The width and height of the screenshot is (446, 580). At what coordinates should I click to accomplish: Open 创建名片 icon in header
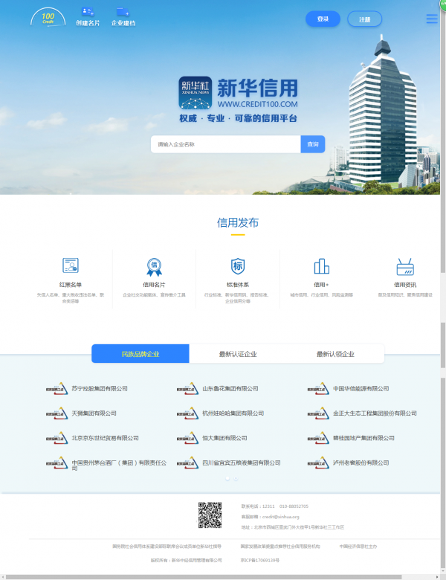[x=88, y=12]
